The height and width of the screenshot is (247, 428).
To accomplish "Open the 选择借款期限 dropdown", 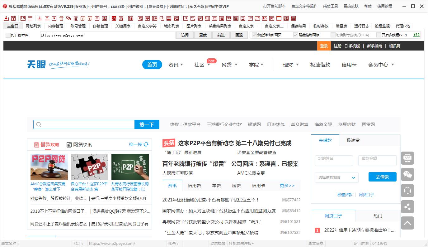I will [337, 177].
